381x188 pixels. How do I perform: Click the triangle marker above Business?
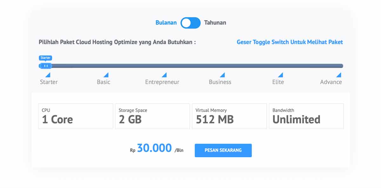click(223, 75)
